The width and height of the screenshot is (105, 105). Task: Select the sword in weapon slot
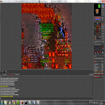95,29
